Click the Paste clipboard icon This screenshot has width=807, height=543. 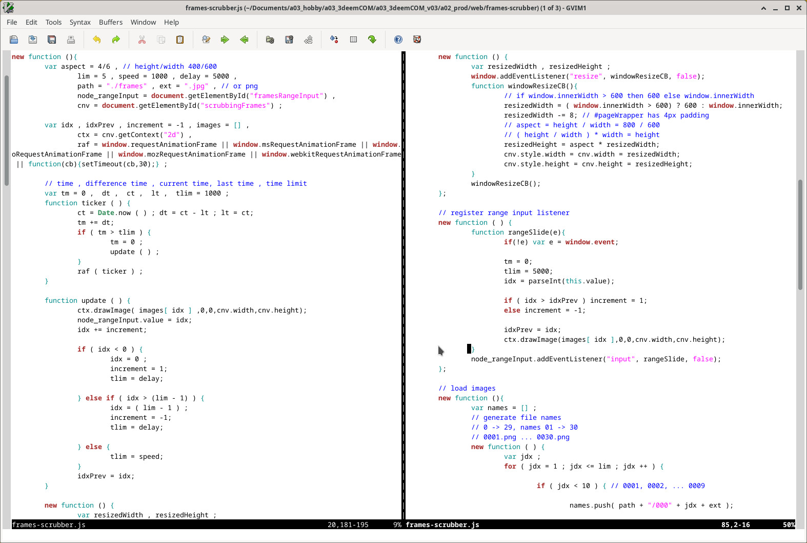click(x=180, y=40)
